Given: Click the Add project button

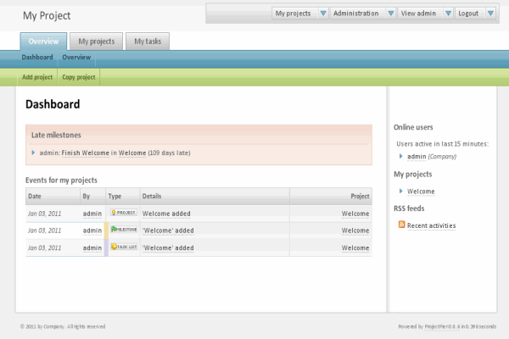Looking at the screenshot, I should tap(36, 77).
